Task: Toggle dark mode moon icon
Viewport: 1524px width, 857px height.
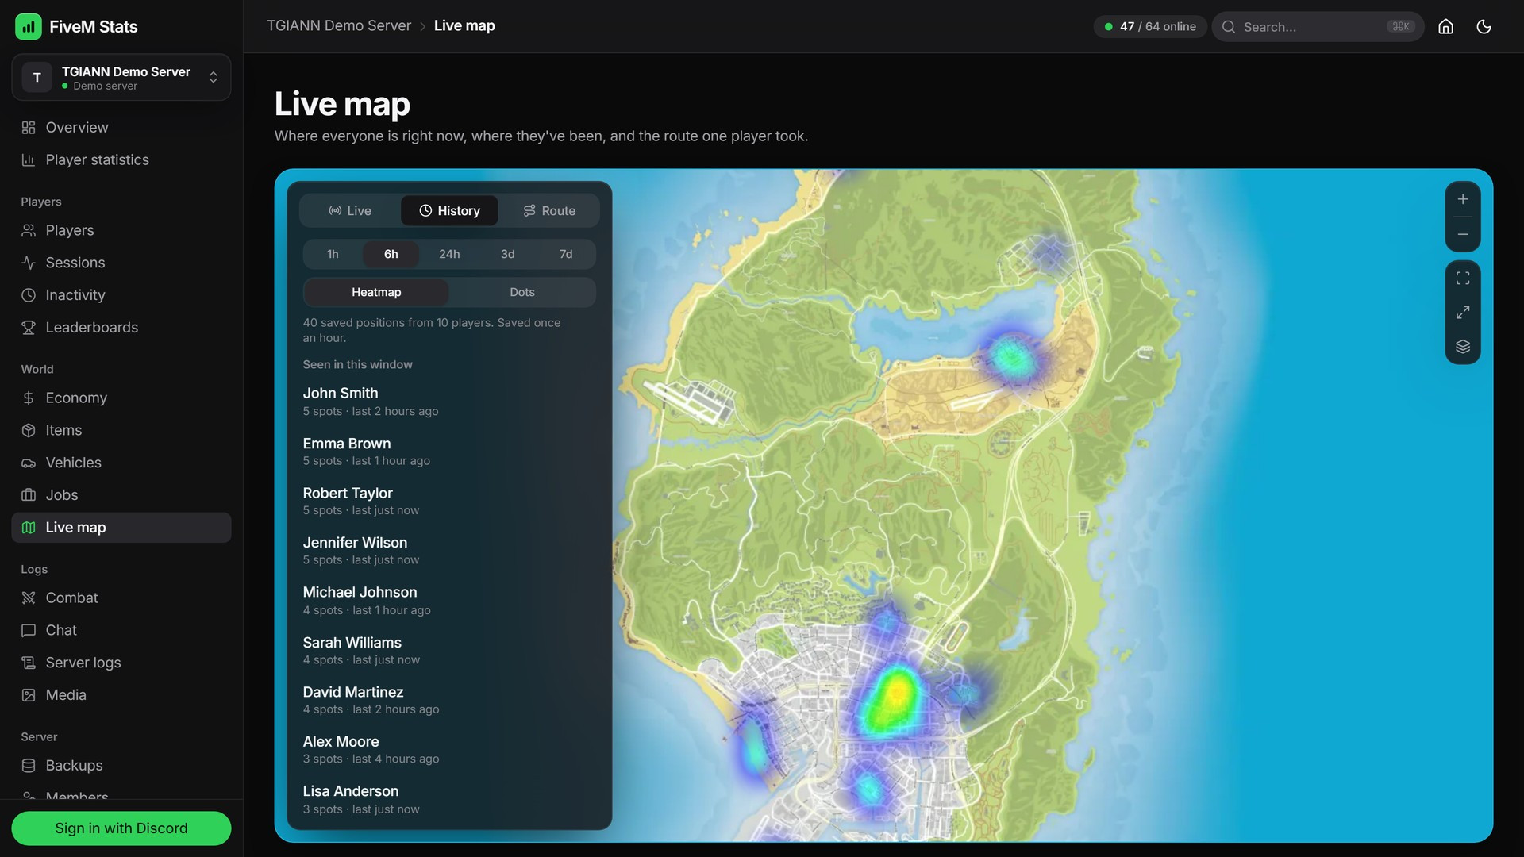Action: click(1484, 26)
